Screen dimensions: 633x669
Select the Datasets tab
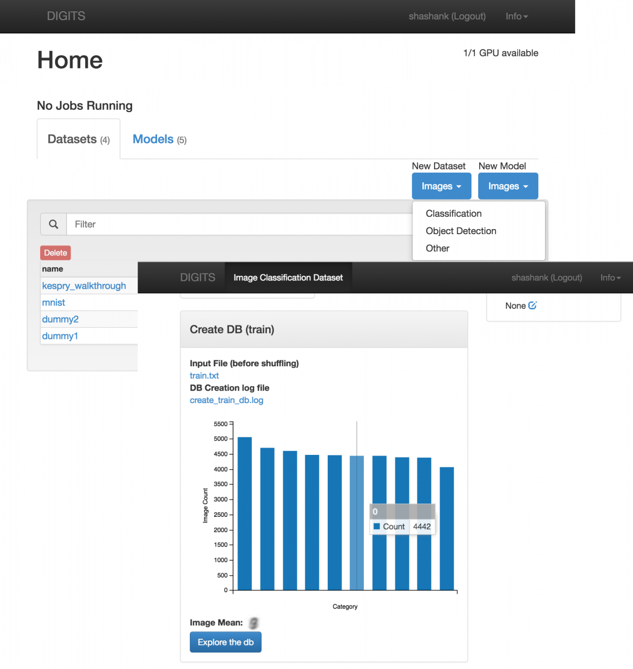pyautogui.click(x=79, y=139)
